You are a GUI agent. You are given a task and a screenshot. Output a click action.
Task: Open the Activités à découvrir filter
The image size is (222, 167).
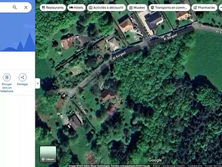106,7
